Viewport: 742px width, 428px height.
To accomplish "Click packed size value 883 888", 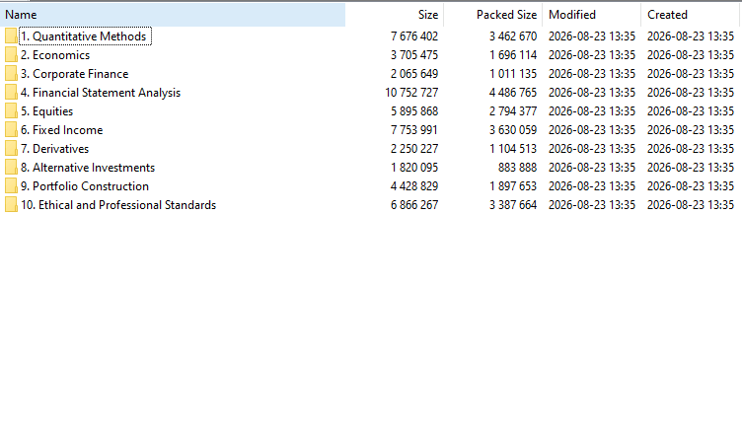I will pos(517,168).
